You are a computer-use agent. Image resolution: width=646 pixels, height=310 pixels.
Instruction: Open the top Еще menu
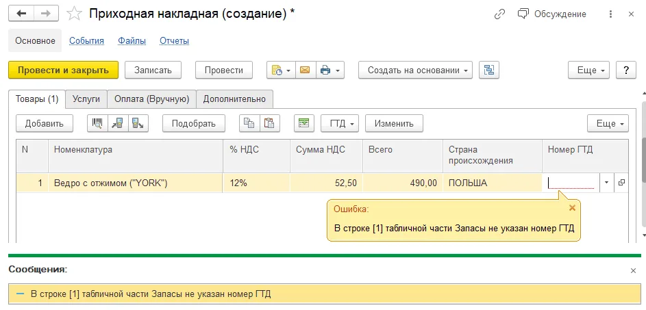click(588, 70)
